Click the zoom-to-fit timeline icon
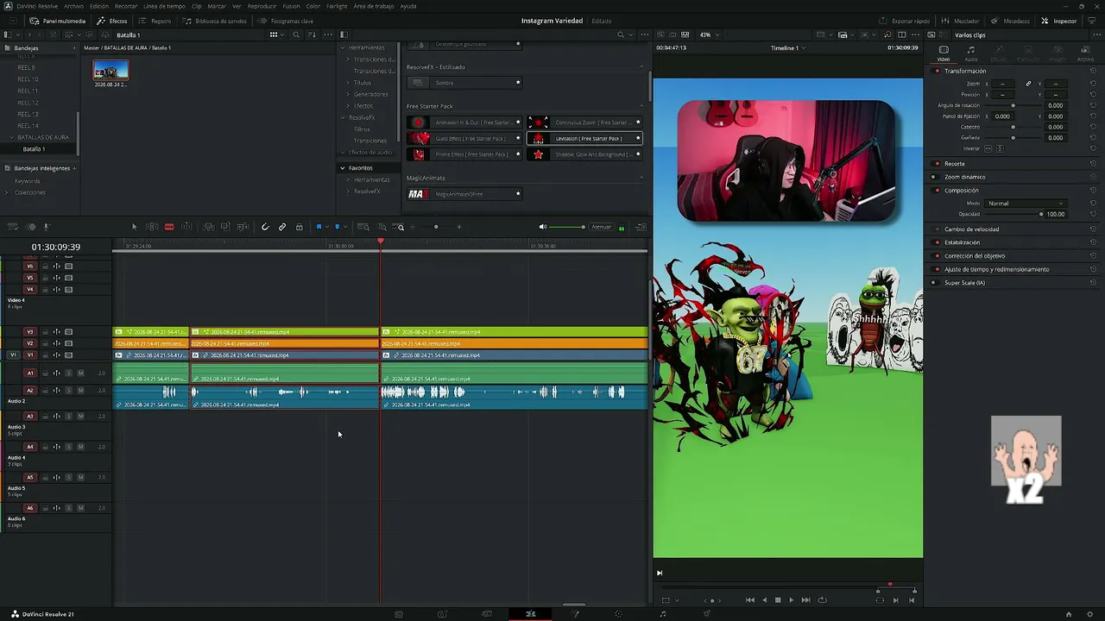The image size is (1105, 621). coord(363,227)
